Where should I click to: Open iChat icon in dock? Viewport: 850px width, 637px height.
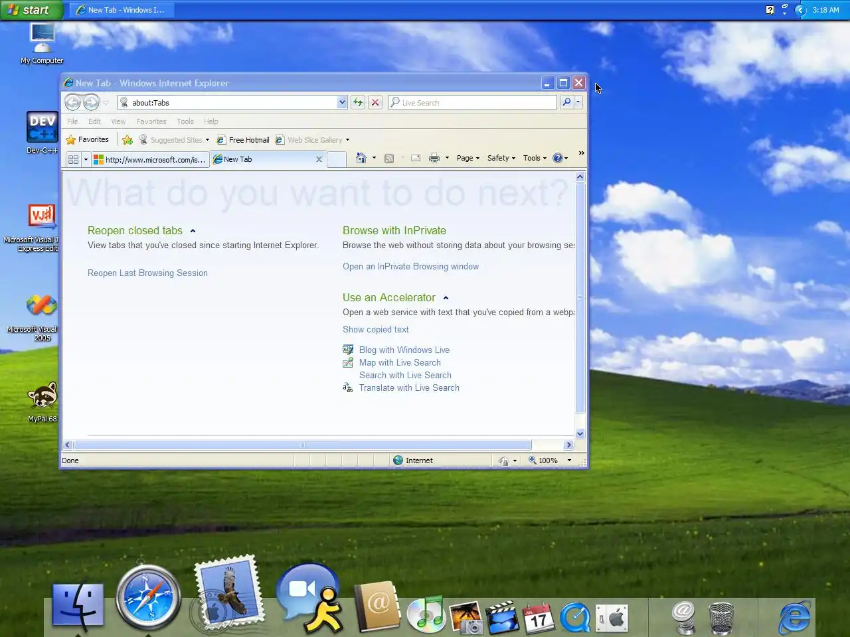pos(310,597)
